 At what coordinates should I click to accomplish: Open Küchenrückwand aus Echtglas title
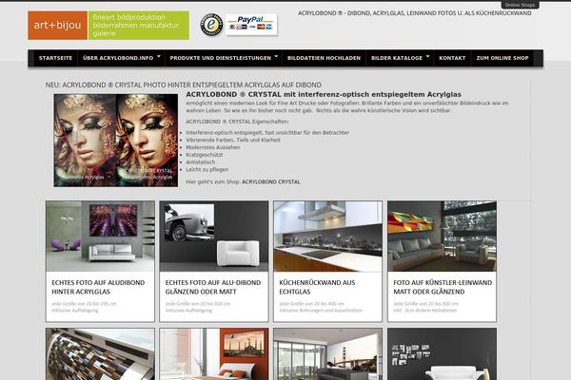coord(317,287)
